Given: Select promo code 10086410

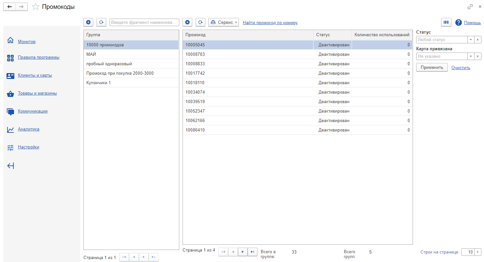Looking at the screenshot, I should click(x=298, y=130).
